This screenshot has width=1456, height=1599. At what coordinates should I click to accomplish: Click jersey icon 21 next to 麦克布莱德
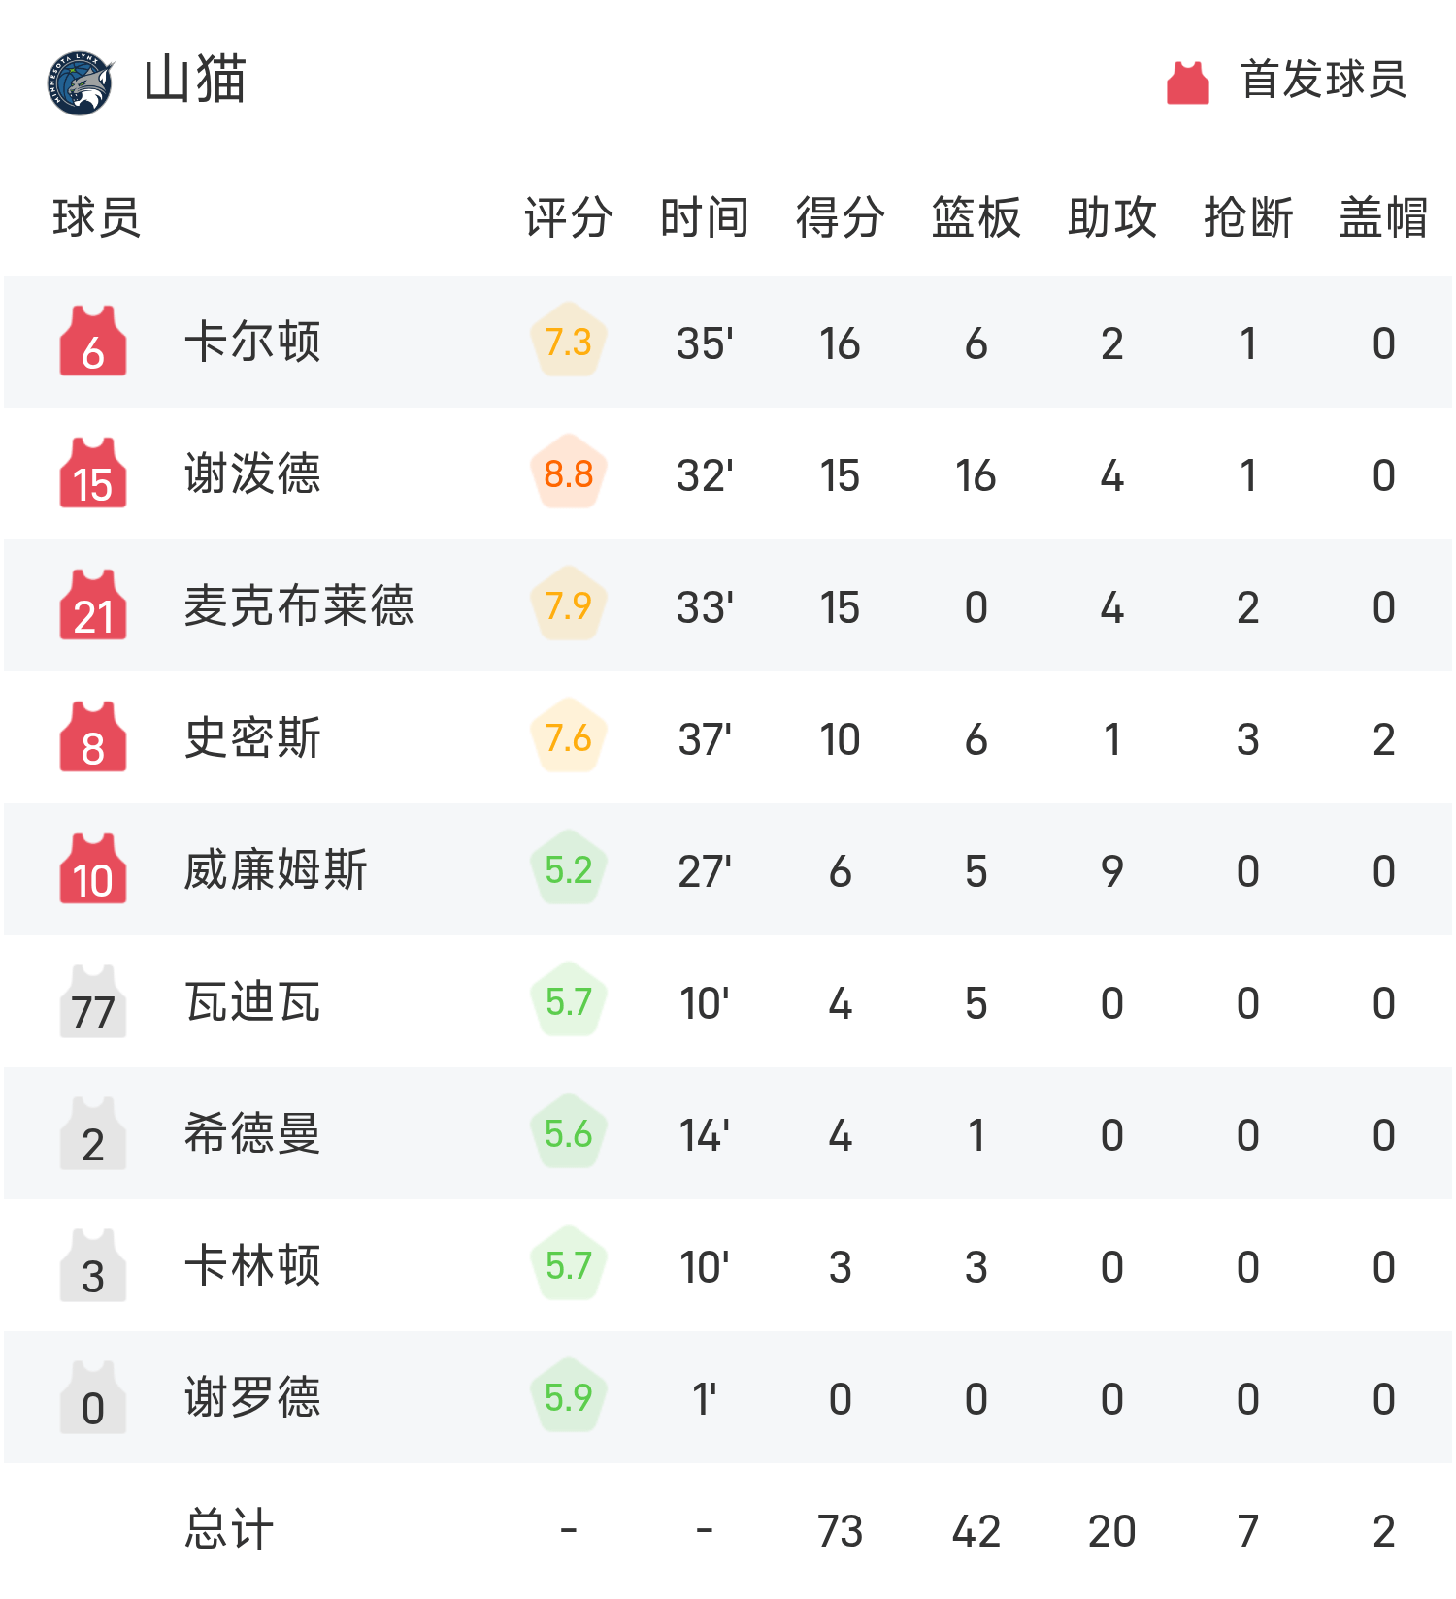tap(92, 605)
